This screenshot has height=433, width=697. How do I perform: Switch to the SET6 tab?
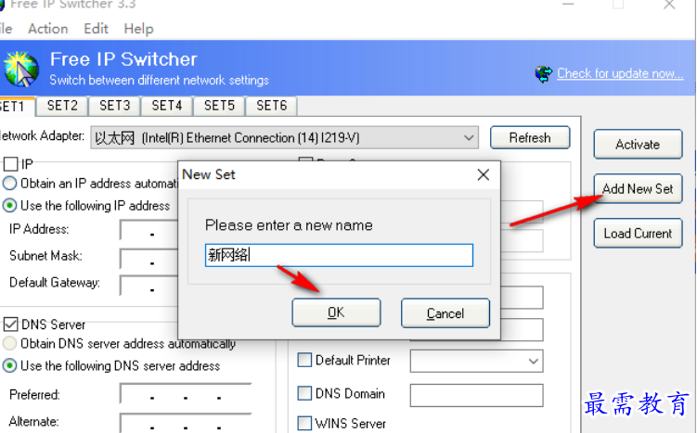coord(272,106)
